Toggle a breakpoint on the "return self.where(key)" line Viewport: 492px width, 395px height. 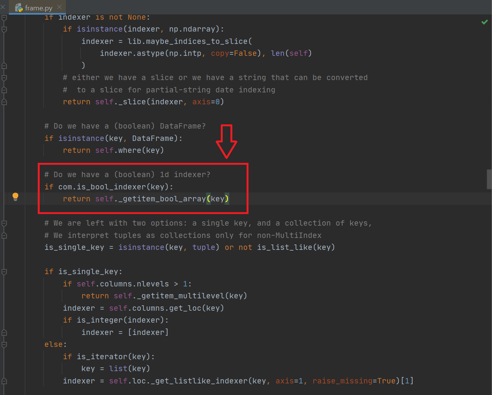(35, 150)
